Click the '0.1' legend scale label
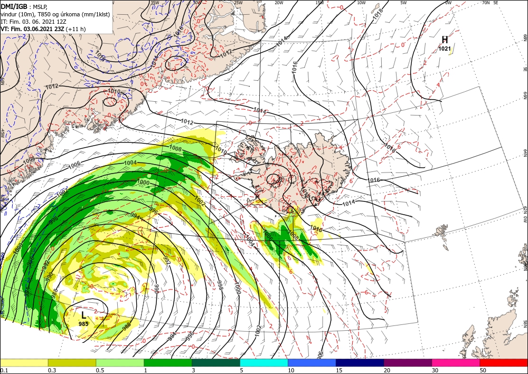Image resolution: width=528 pixels, height=374 pixels. [4, 370]
